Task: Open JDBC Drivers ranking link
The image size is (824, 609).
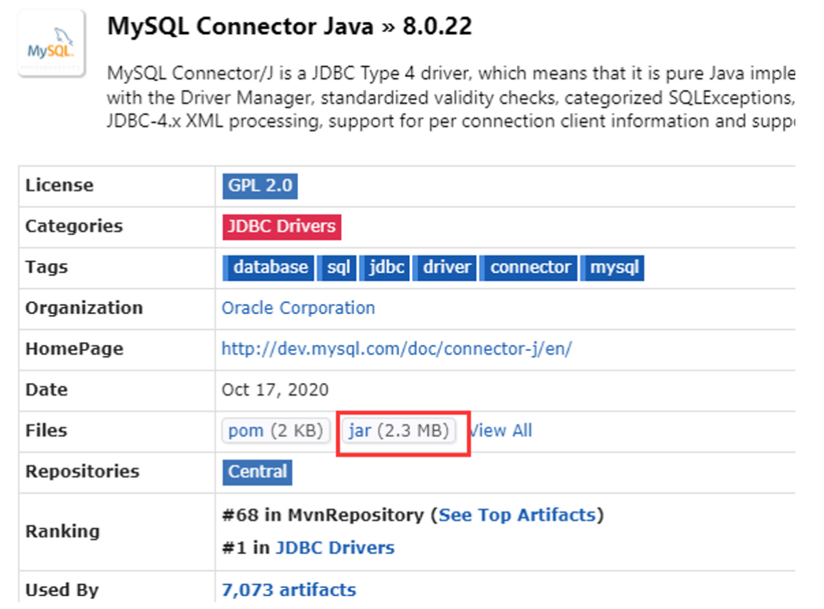Action: coord(334,547)
